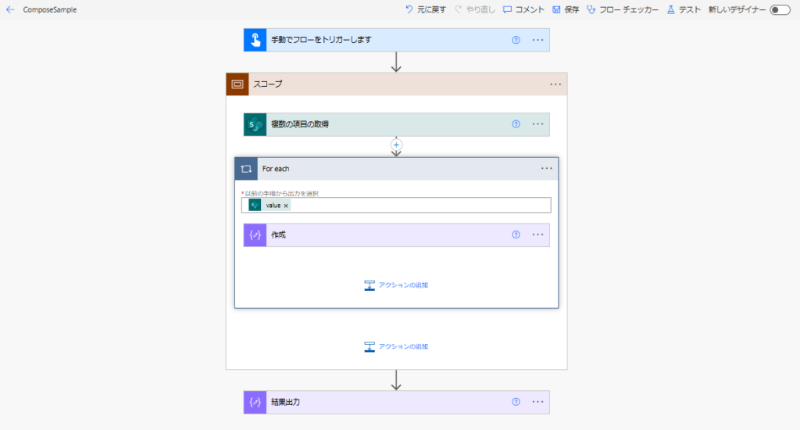Click the help icon on 結果出力

[x=516, y=402]
